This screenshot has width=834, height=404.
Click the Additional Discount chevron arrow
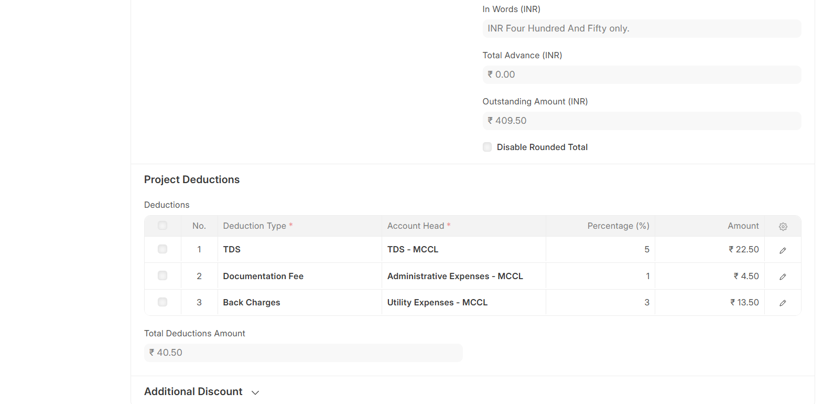point(255,392)
